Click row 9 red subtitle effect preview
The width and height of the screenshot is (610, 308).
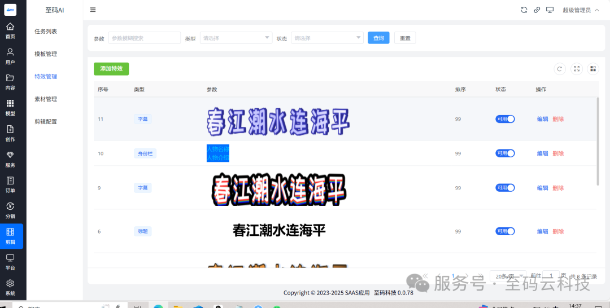click(x=279, y=189)
